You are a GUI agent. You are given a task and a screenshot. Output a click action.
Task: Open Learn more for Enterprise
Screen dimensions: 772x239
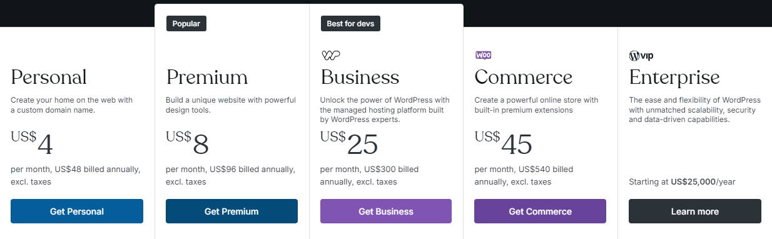click(695, 211)
